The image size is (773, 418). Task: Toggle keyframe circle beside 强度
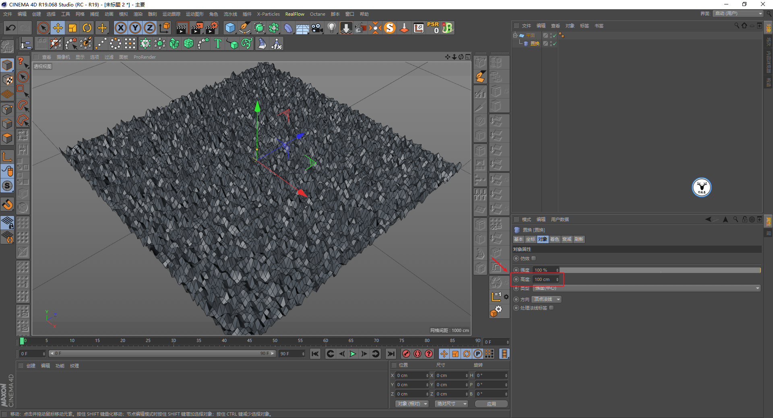(516, 270)
